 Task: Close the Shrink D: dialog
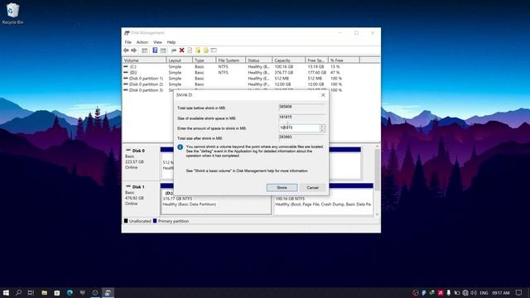(323, 95)
